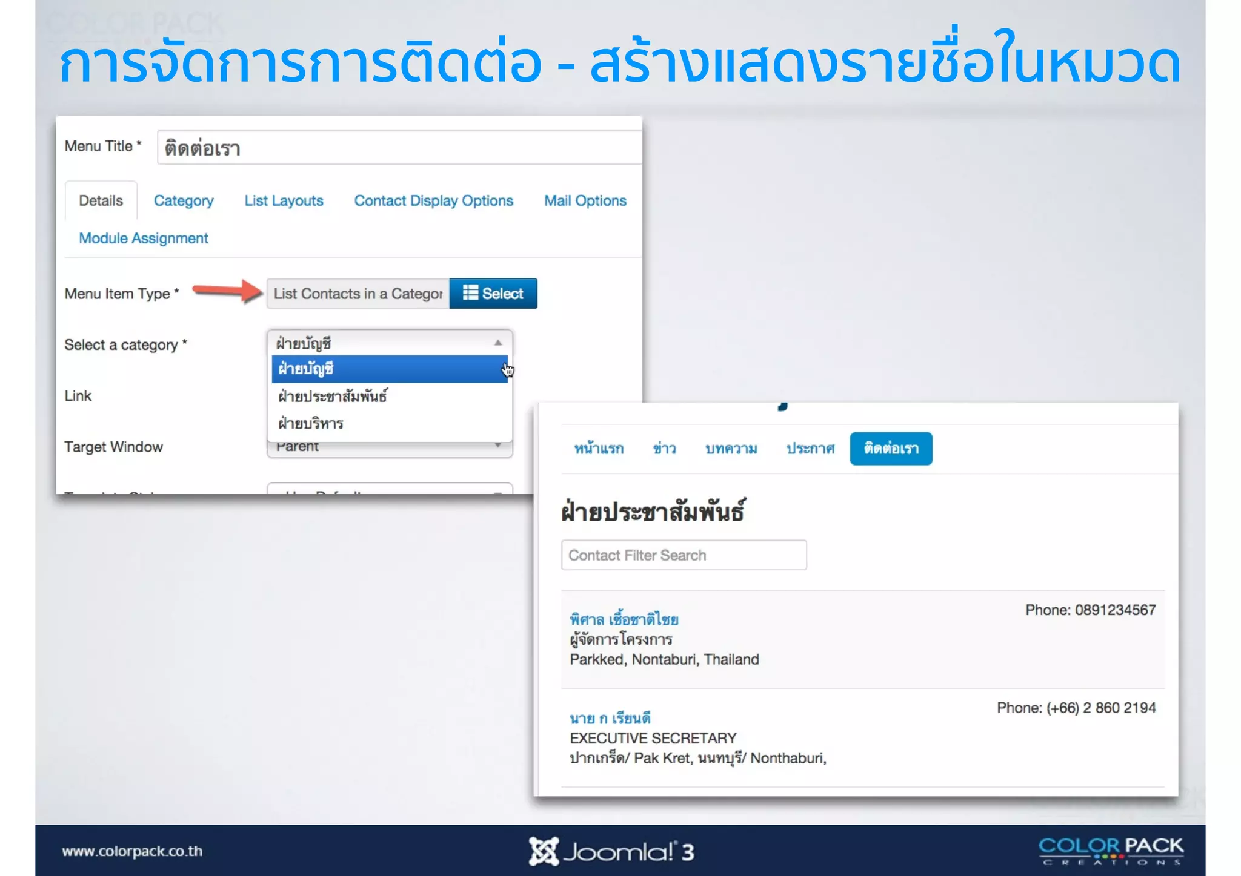Choose ฝ่ายบริหาร in category list
This screenshot has width=1241, height=876.
389,423
